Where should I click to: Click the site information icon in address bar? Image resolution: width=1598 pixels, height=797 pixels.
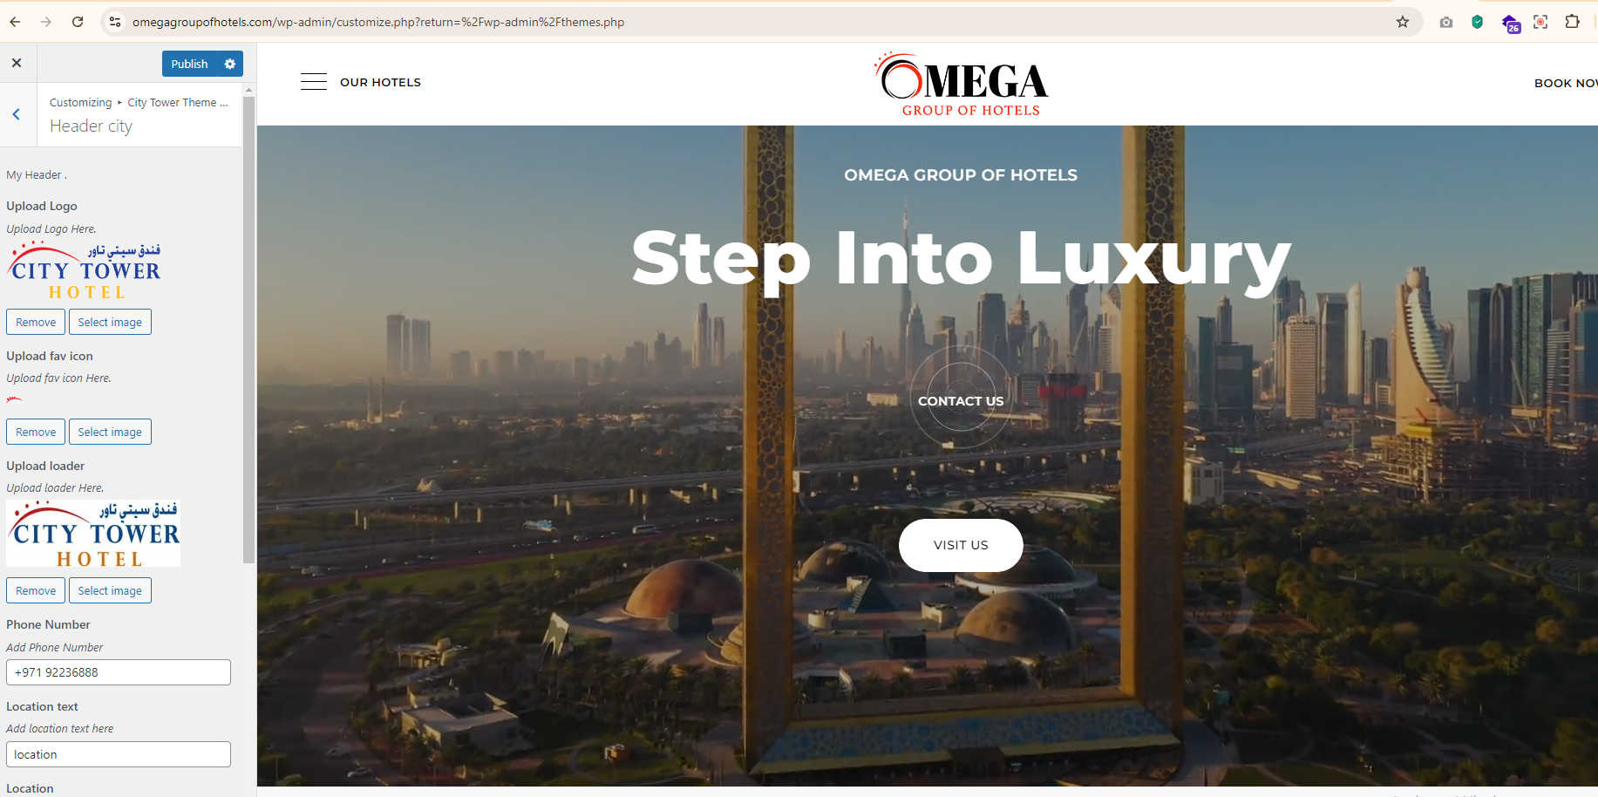115,22
